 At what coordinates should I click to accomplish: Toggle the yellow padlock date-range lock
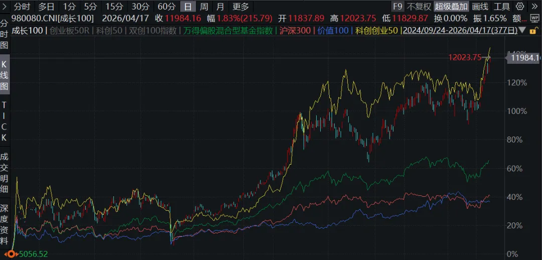click(x=533, y=31)
